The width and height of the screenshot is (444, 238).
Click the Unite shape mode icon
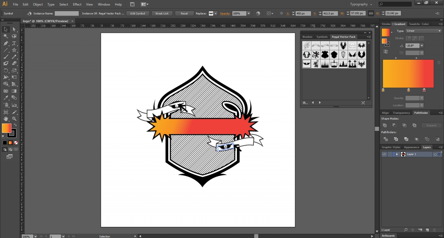tap(385, 125)
